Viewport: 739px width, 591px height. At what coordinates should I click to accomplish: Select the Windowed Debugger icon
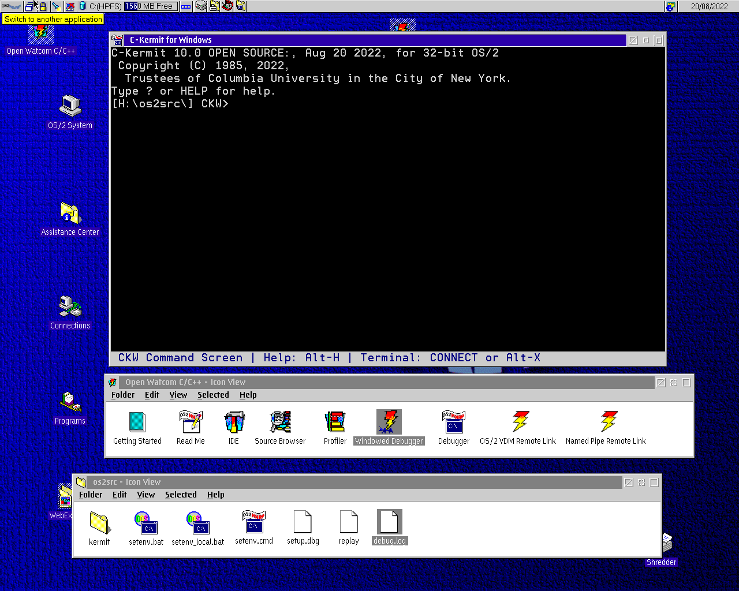(x=389, y=428)
